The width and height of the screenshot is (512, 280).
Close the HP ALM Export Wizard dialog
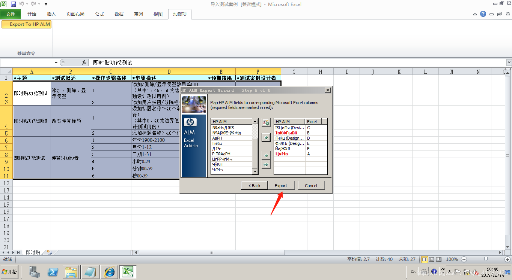(327, 90)
